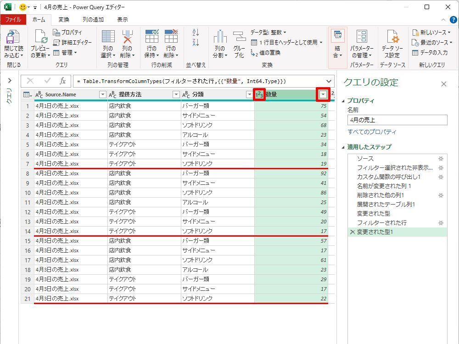459x344 pixels.
Task: Switch to the 変換 ribbon tab
Action: pyautogui.click(x=64, y=20)
